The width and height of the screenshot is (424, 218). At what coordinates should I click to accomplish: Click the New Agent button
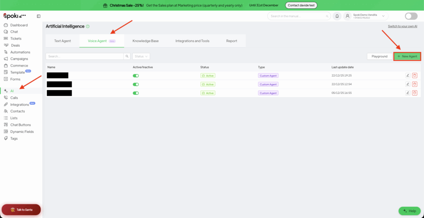tap(407, 56)
